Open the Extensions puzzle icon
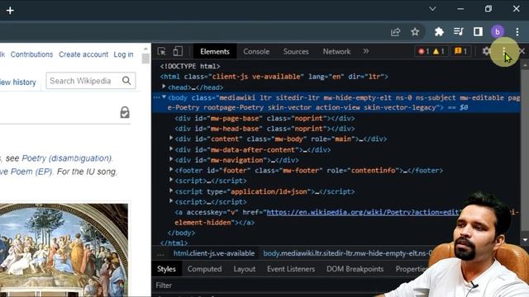Screen dimensions: 529x297 point(439,32)
